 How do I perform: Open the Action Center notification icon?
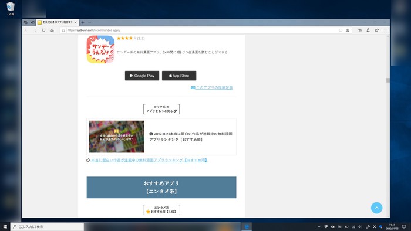pyautogui.click(x=404, y=226)
